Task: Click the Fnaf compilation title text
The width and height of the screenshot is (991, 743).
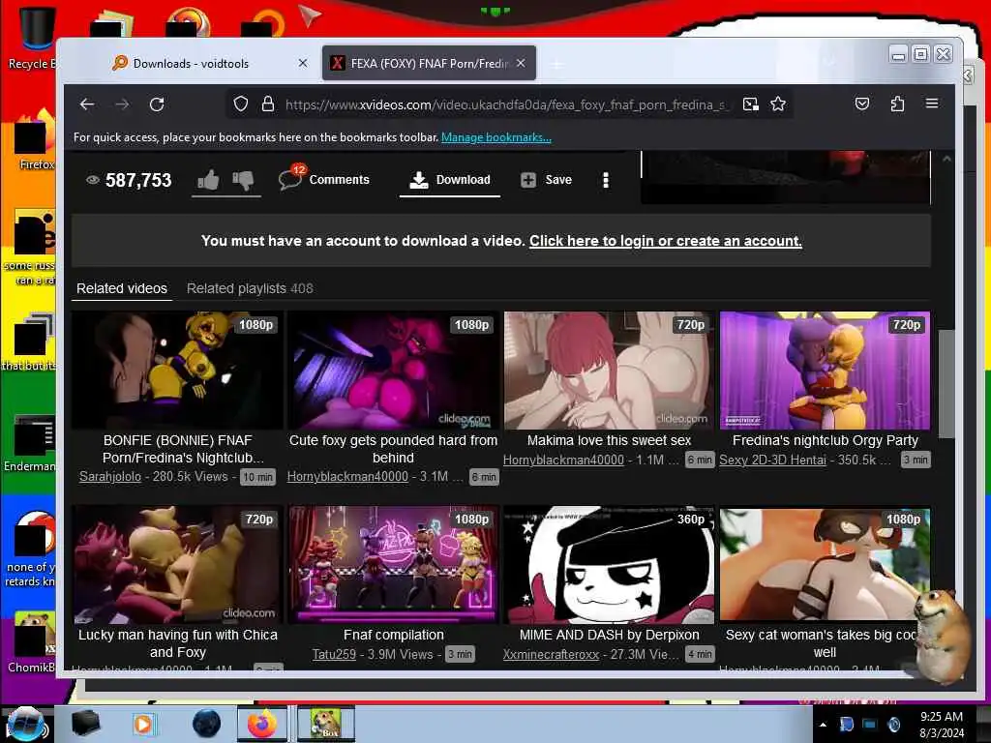Action: pos(393,635)
